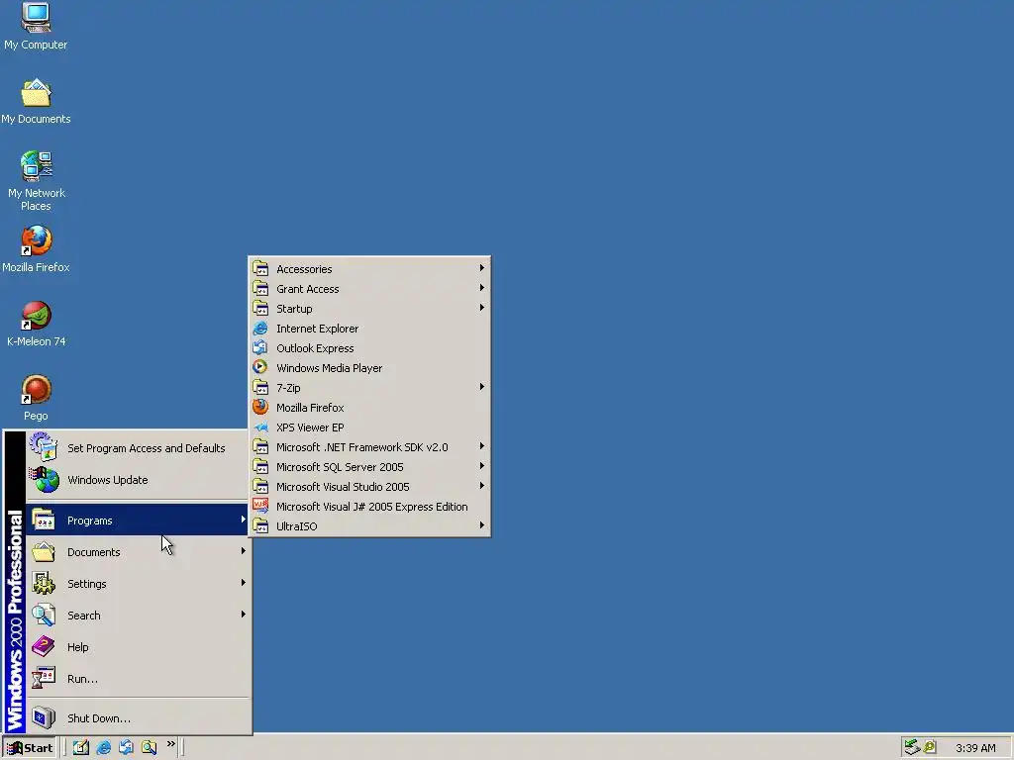Launch Outlook Express from quick launch
The image size is (1014, 760).
point(126,748)
